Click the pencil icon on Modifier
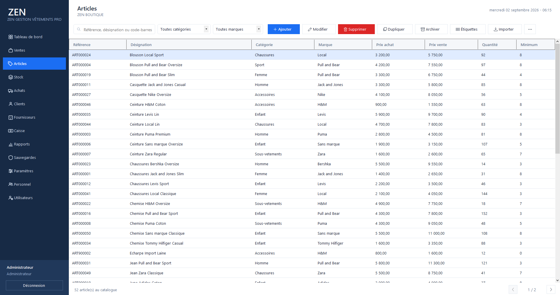Viewport: 560px width, 295px height. pos(310,29)
